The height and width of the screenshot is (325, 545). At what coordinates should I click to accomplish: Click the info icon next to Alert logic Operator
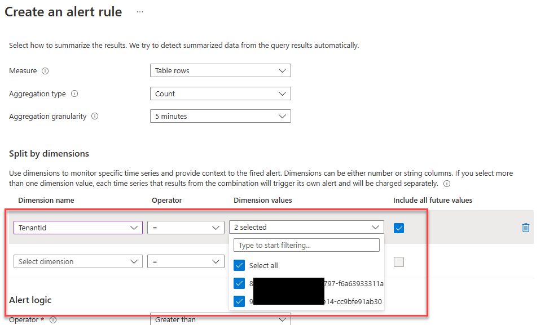click(53, 320)
